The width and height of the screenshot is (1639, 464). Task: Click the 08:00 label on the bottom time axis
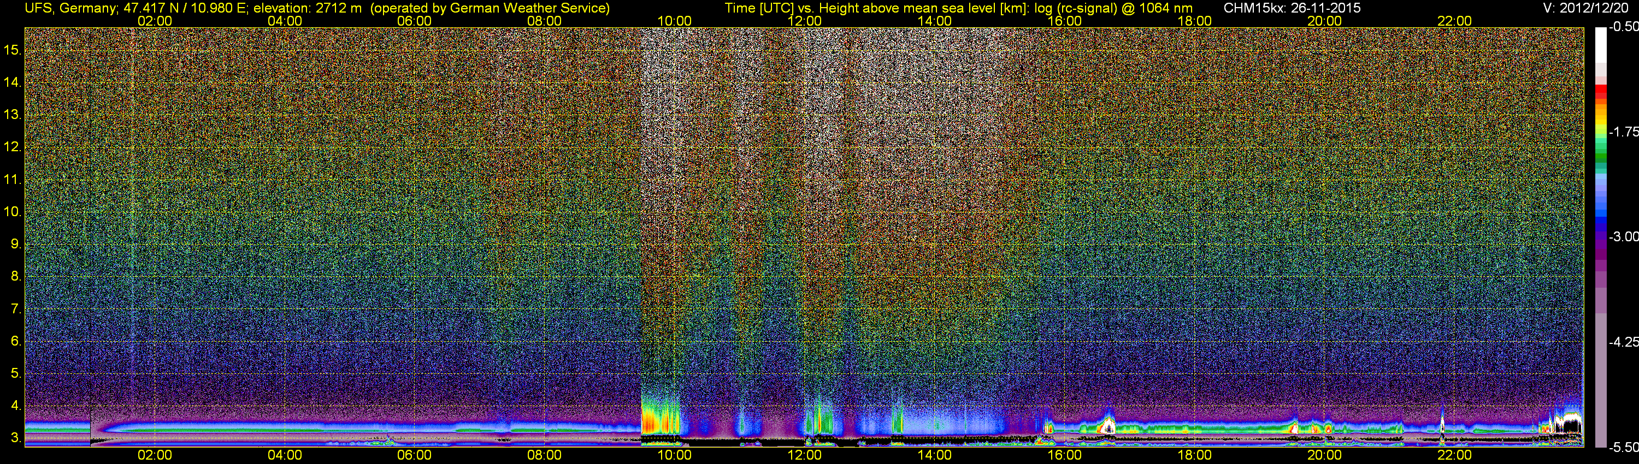pyautogui.click(x=545, y=455)
